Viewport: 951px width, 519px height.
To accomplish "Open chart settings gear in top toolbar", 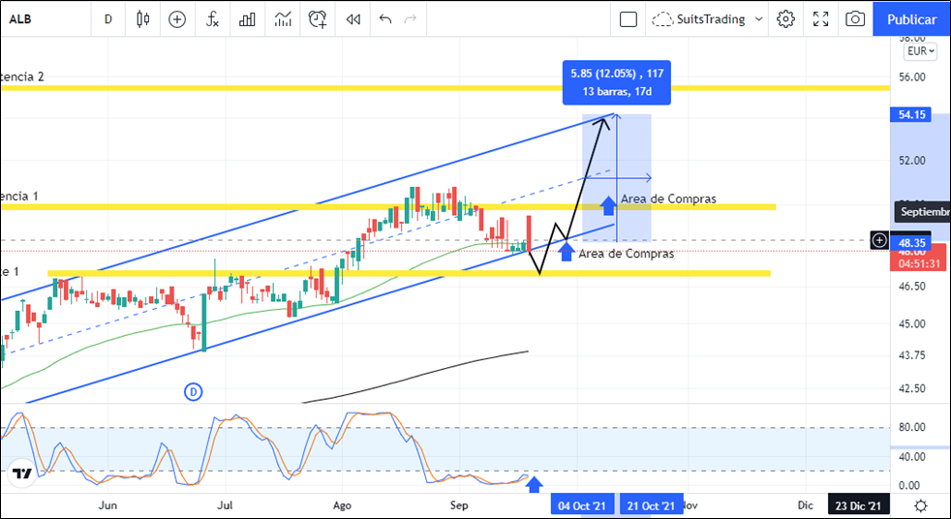I will click(x=785, y=18).
